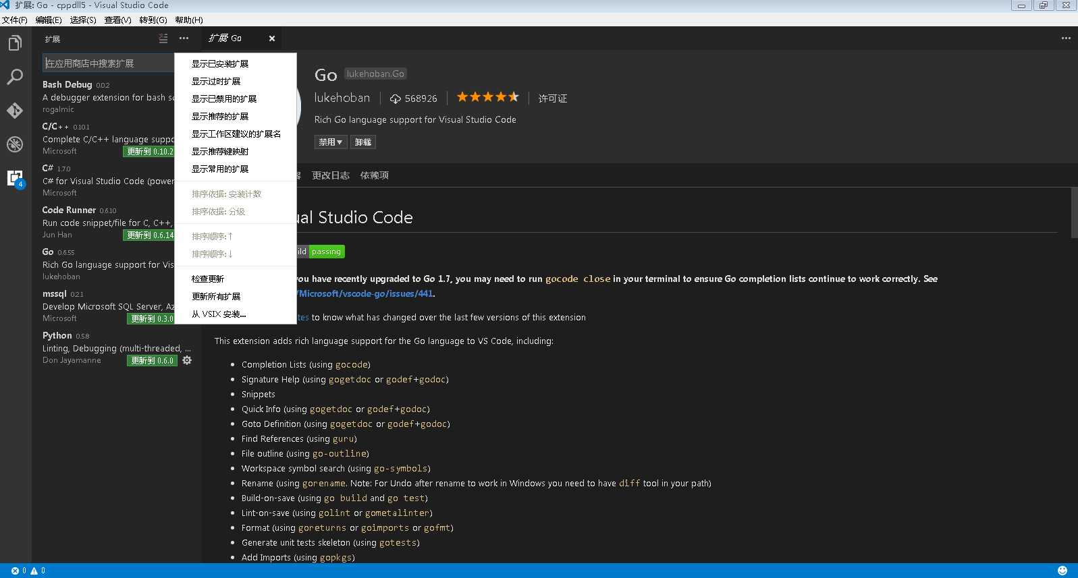This screenshot has height=578, width=1078.
Task: Select the mssql extension title in list
Action: click(55, 293)
